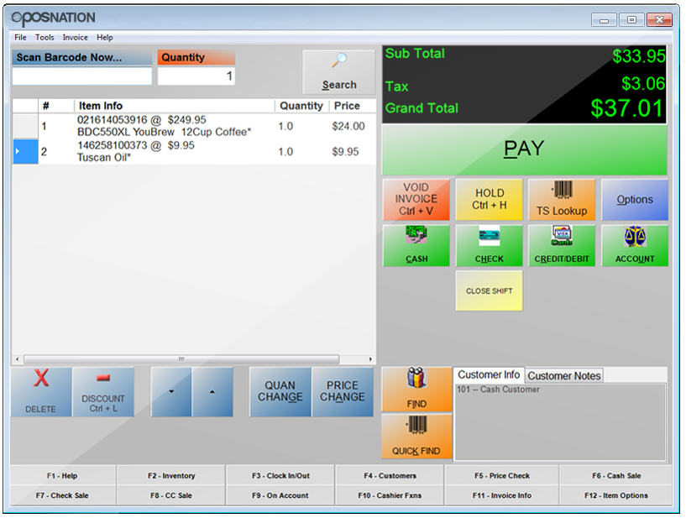Click the Void Invoice button

416,200
